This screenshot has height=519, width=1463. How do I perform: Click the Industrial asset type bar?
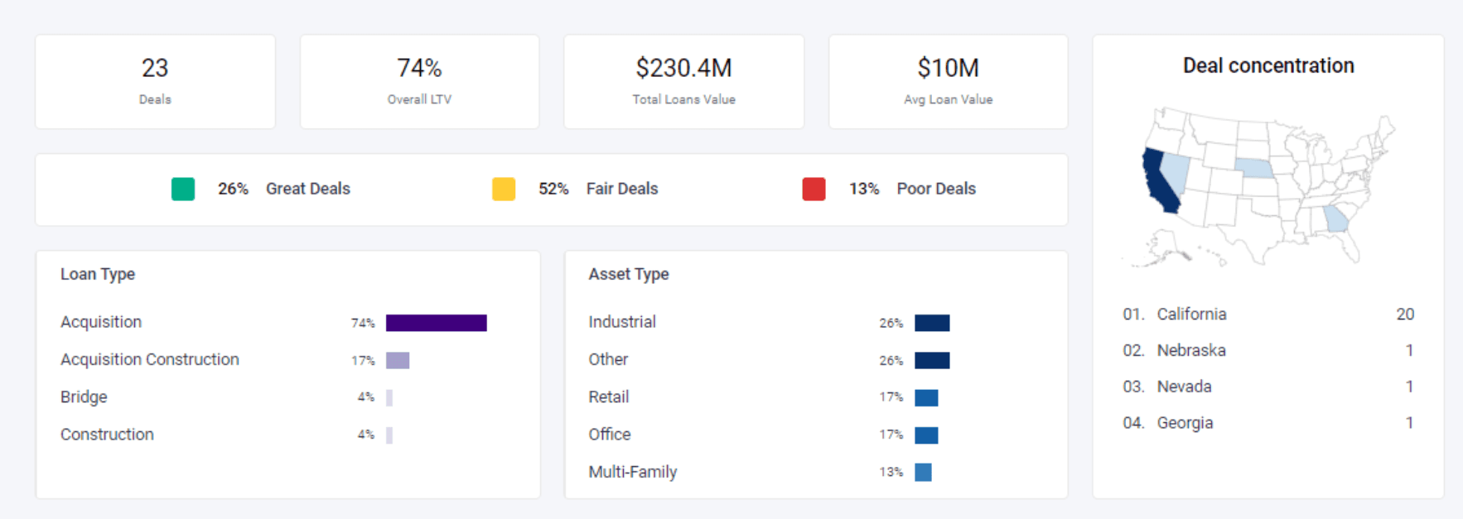pos(932,323)
